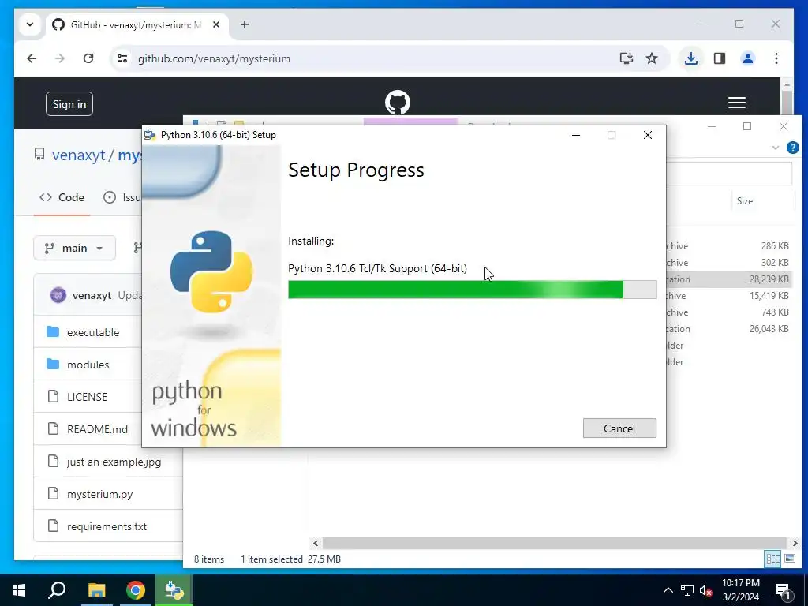View site information icon in address bar

pos(122,58)
